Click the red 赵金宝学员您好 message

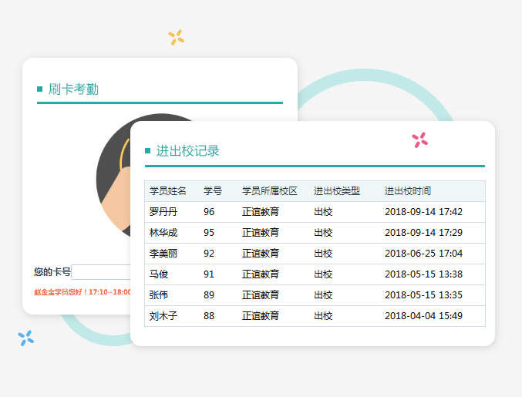coord(83,292)
